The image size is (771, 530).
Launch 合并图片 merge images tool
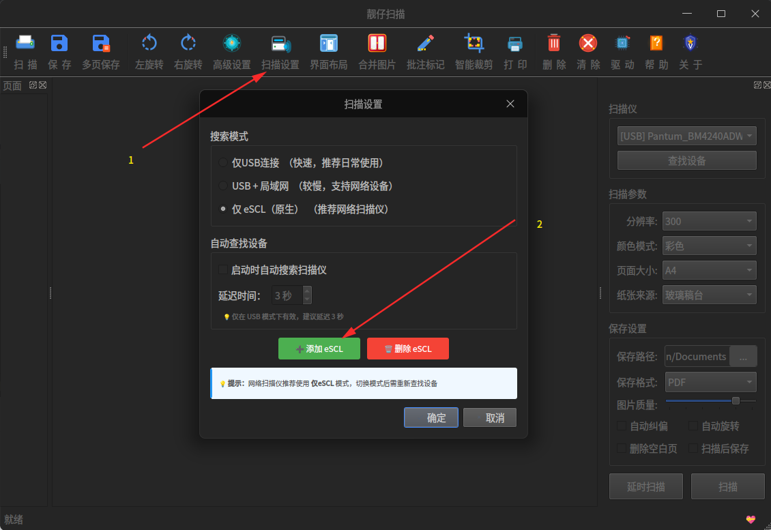click(377, 43)
